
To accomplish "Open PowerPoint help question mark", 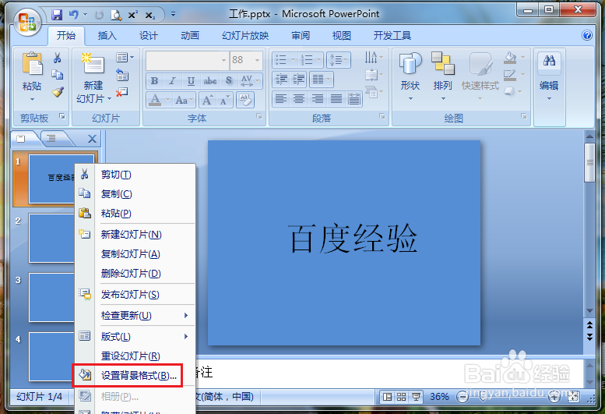I will click(x=587, y=36).
